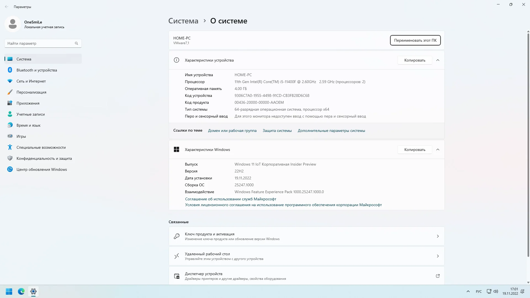Open Microsoft Edge from taskbar
Screen dimensions: 530x298
[x=21, y=291]
